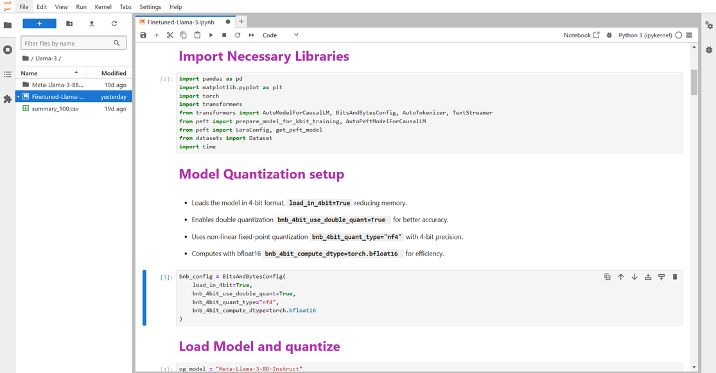Open the Help menu
The width and height of the screenshot is (716, 373).
(x=175, y=7)
